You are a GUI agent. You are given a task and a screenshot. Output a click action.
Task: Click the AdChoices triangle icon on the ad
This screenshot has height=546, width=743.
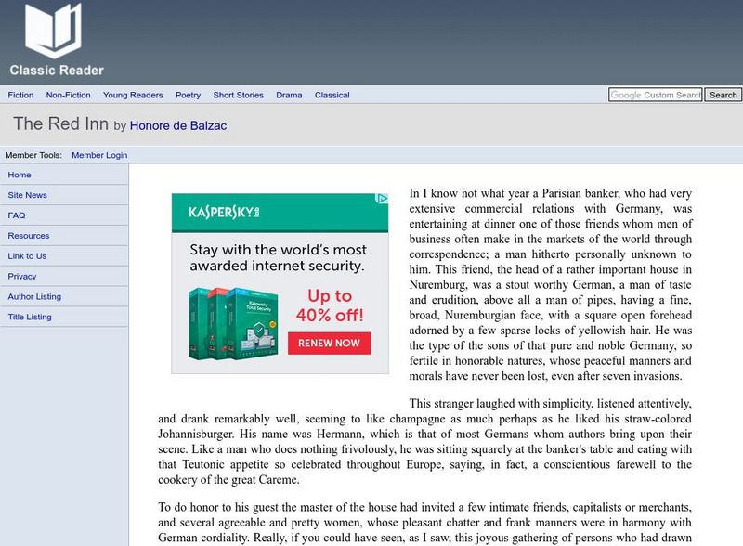coord(380,196)
